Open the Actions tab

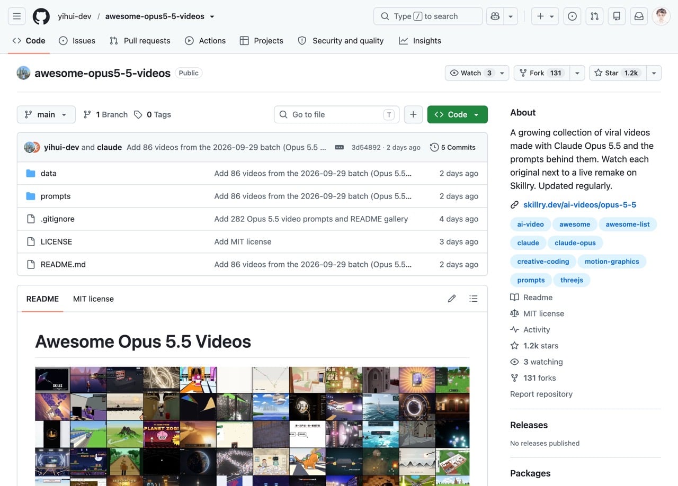205,41
